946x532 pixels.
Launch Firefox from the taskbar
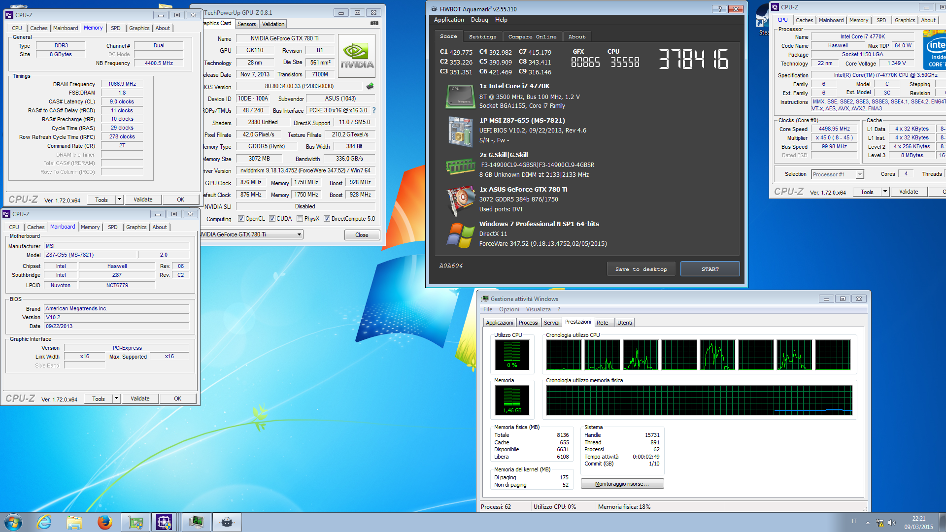[x=104, y=522]
